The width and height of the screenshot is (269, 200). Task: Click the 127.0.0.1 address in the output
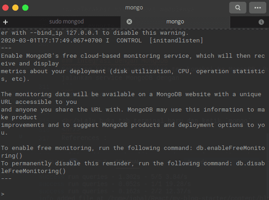[82, 33]
